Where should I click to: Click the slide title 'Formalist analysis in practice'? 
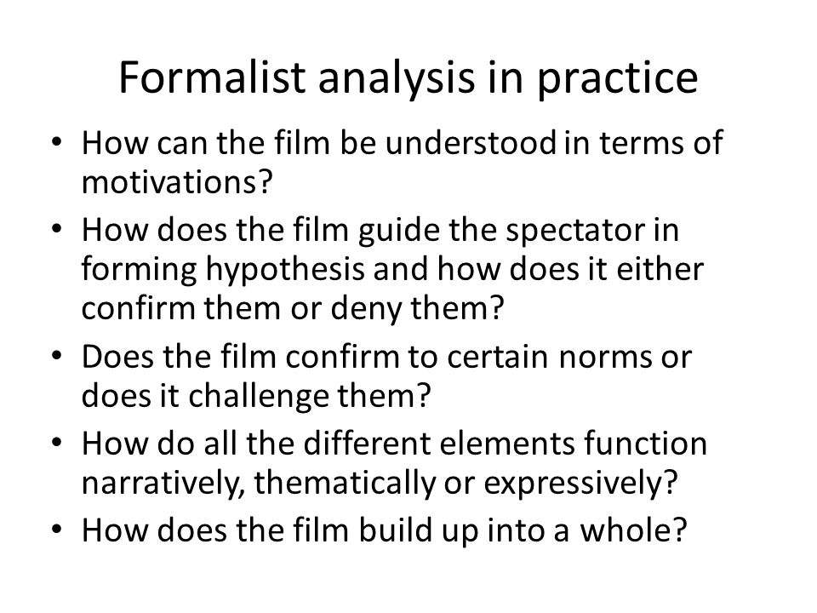pos(408,78)
